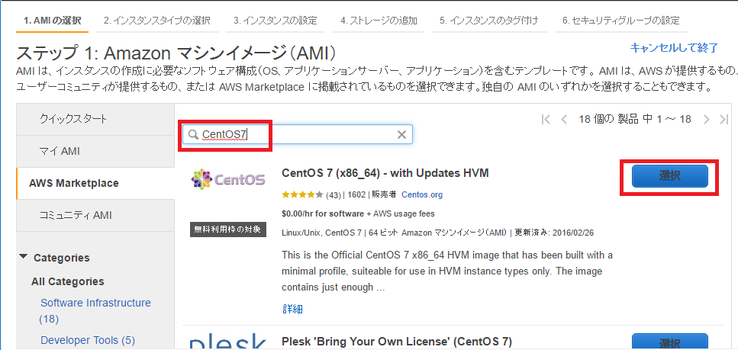Open step 4 add storage tab
738x350 pixels.
[379, 21]
